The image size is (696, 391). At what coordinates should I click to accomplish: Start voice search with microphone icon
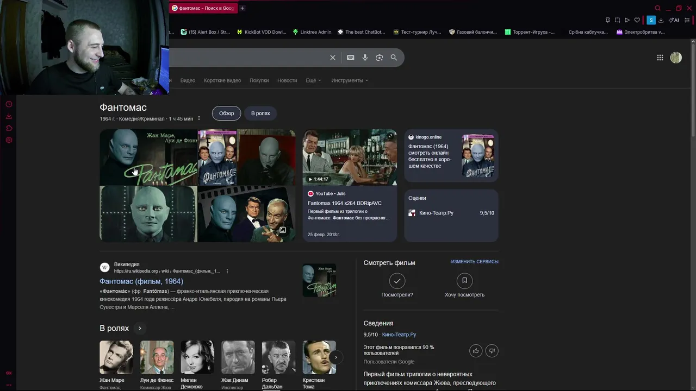tap(365, 58)
